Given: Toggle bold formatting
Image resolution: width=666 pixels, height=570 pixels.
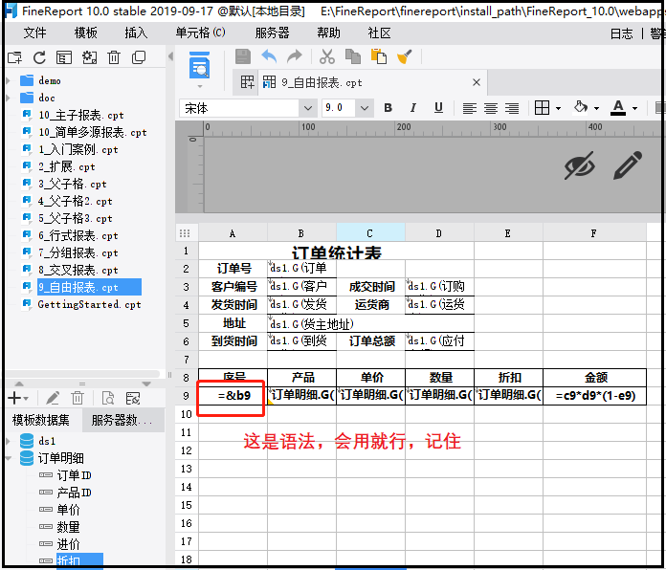Looking at the screenshot, I should [388, 108].
